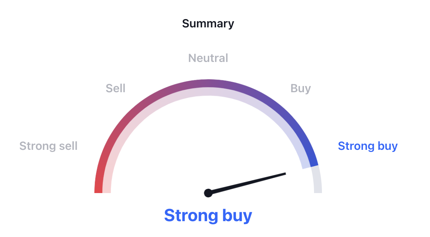Click the large Strong buy result text

pyautogui.click(x=208, y=216)
